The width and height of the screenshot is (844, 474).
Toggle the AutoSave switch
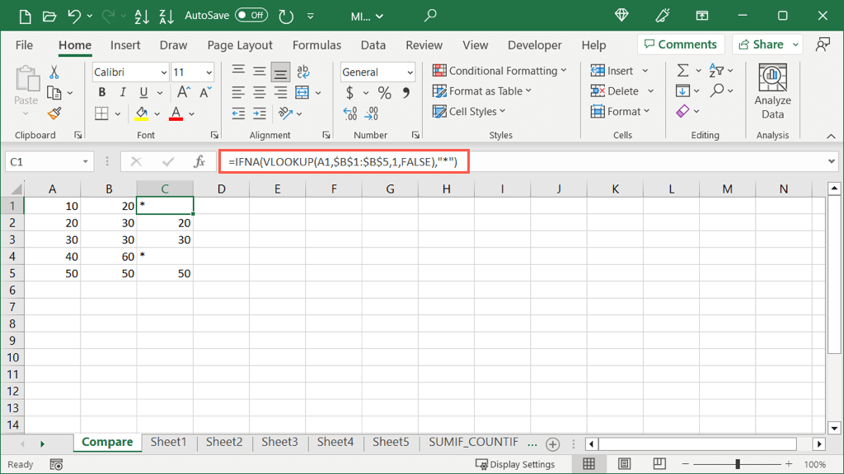click(251, 16)
